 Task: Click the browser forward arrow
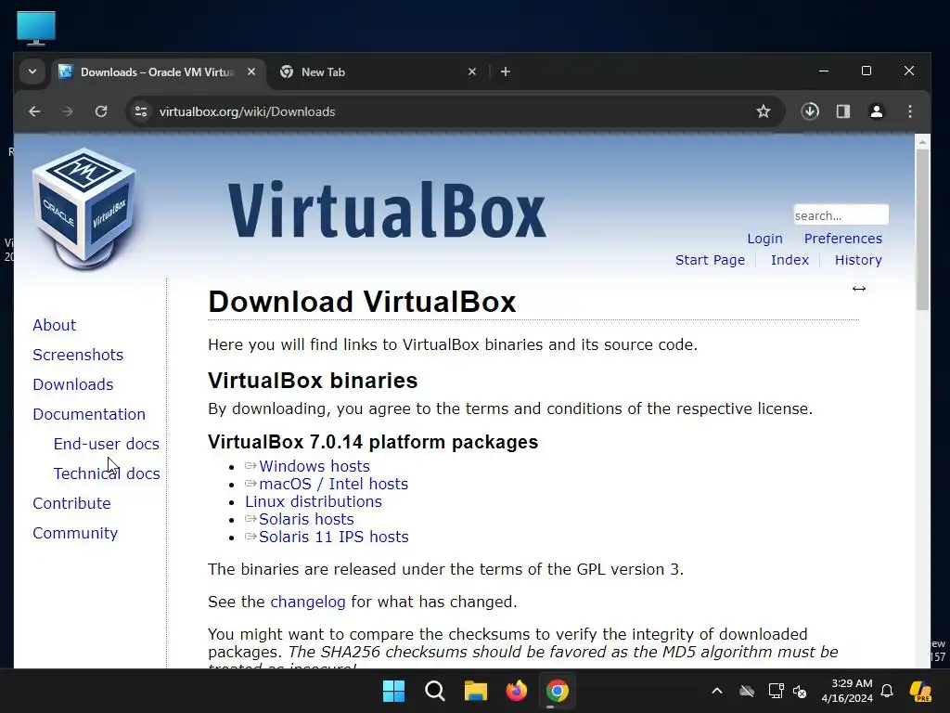coord(67,111)
